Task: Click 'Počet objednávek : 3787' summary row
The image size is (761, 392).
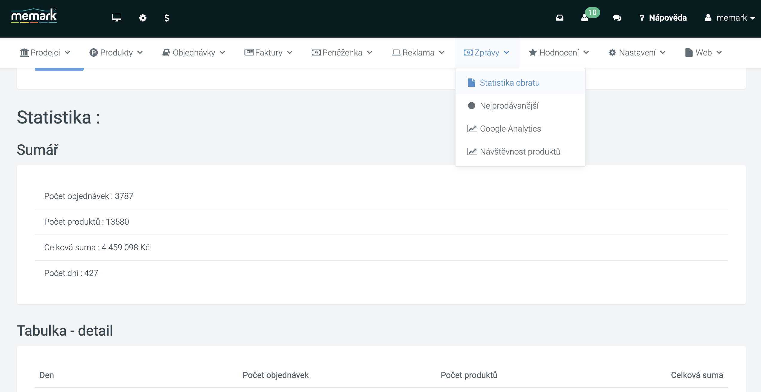Action: (381, 196)
